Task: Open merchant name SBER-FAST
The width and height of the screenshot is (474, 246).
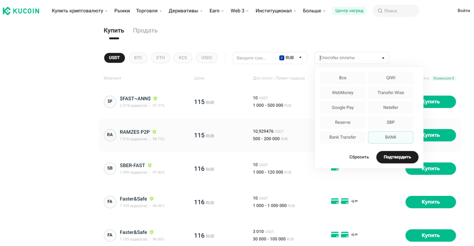Action: click(x=132, y=166)
